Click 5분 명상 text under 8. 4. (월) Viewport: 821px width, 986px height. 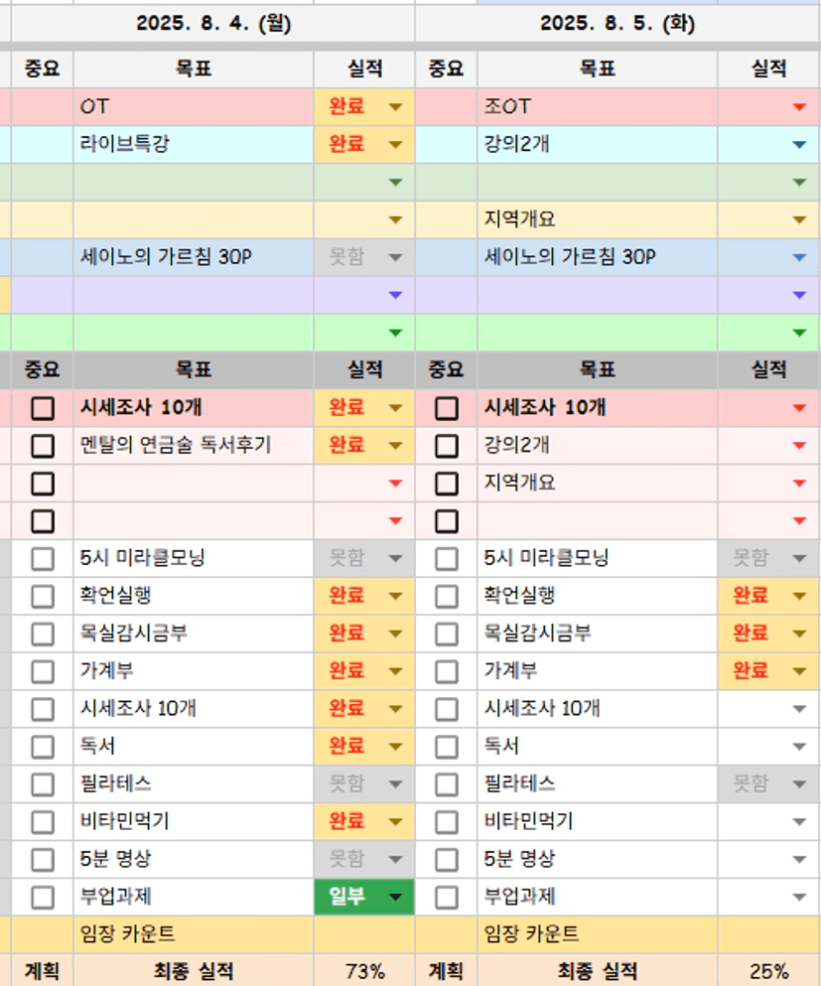tap(116, 859)
